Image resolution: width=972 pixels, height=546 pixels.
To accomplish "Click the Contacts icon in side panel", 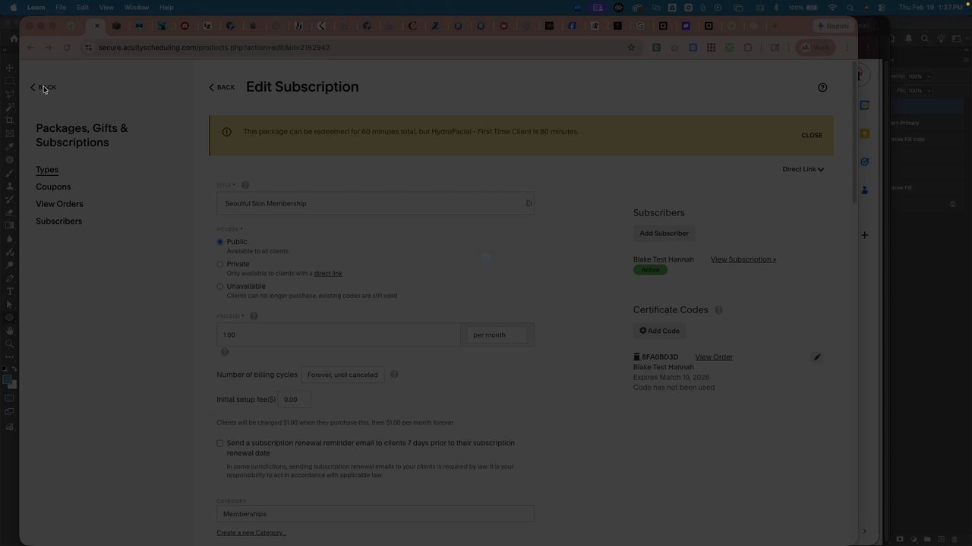I will coord(864,190).
